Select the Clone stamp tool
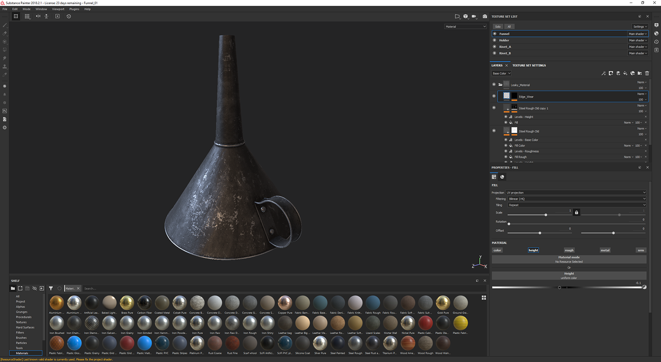The height and width of the screenshot is (362, 661). [5, 66]
